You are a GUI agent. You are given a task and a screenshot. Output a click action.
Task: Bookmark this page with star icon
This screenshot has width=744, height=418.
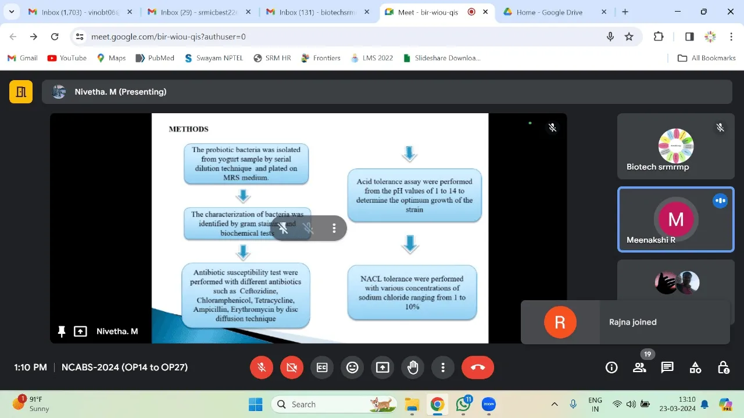(629, 37)
